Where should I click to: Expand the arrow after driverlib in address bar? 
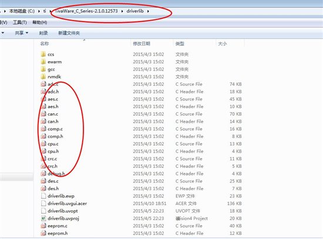[148, 11]
